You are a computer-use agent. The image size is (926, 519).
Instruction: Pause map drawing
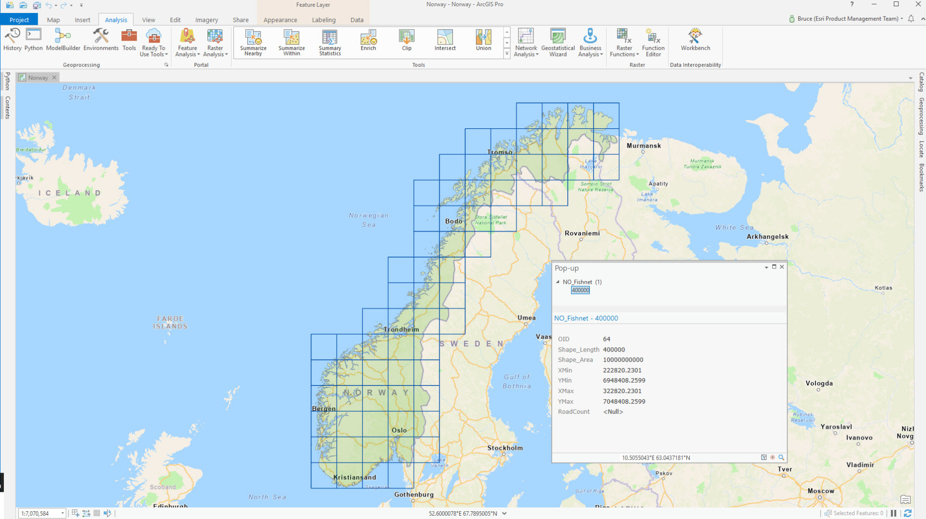coord(894,513)
